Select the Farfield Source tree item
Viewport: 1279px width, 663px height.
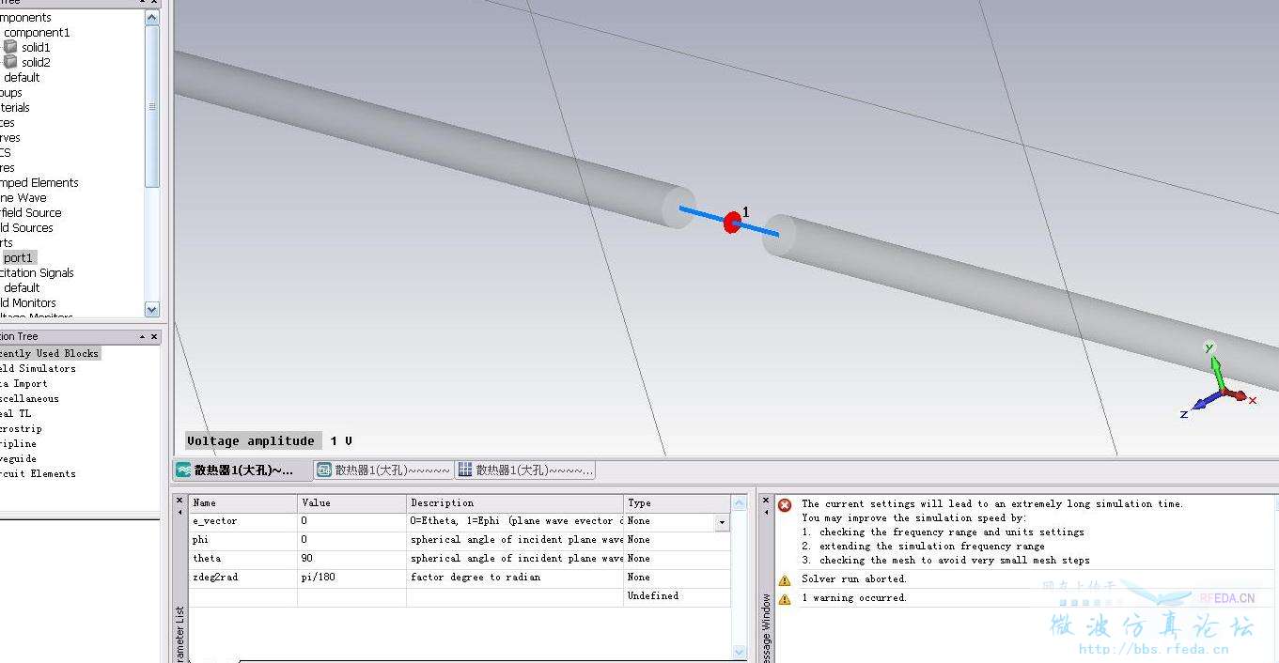tap(31, 212)
